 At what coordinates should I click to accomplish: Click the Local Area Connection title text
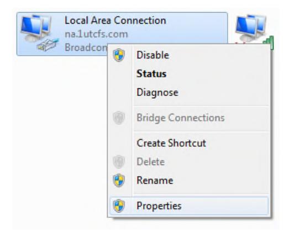point(115,20)
